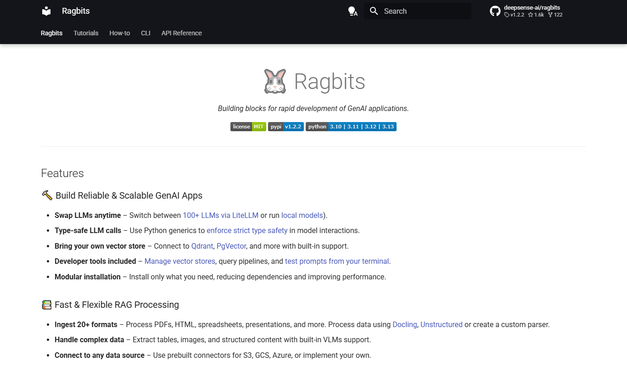Click the rabbit logo image

click(275, 81)
